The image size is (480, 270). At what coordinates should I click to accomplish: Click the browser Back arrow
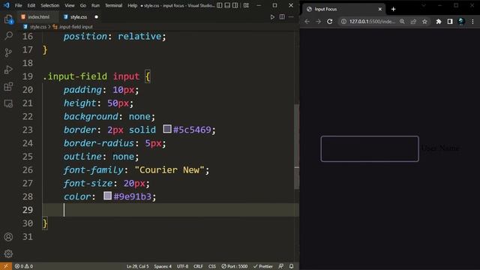tap(307, 22)
